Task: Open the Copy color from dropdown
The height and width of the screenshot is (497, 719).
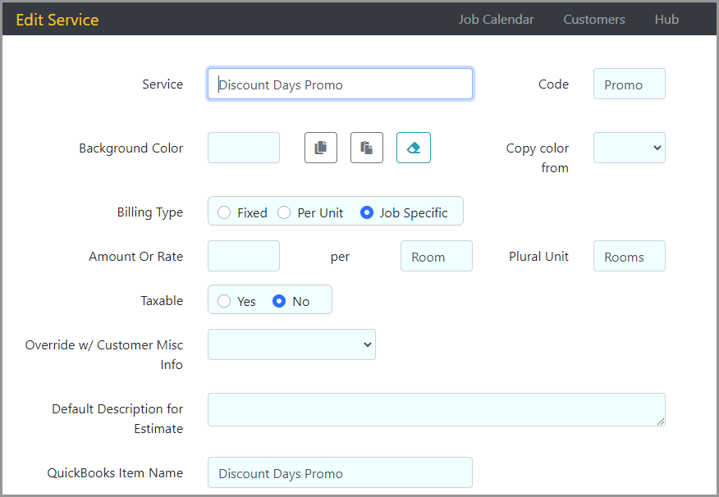Action: [x=629, y=148]
